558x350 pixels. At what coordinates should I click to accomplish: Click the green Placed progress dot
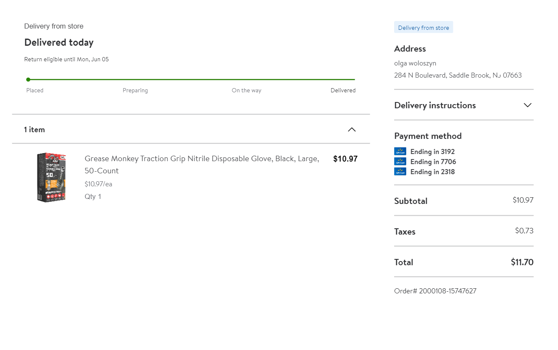coord(28,79)
